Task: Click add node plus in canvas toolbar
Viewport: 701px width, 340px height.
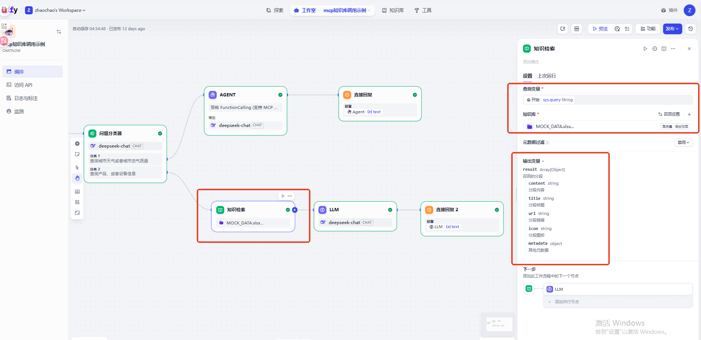Action: [x=77, y=144]
